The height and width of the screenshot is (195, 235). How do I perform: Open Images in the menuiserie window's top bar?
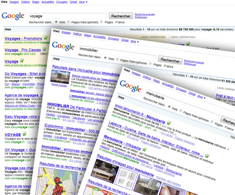(x=136, y=73)
